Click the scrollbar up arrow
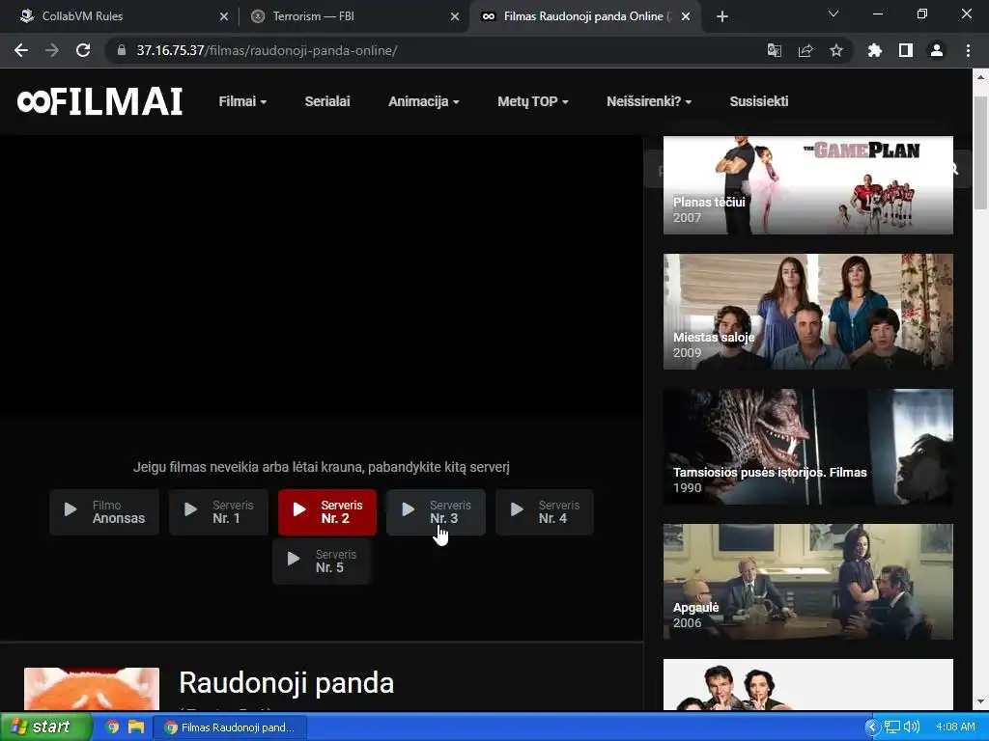Viewport: 989px width, 741px height. 980,77
